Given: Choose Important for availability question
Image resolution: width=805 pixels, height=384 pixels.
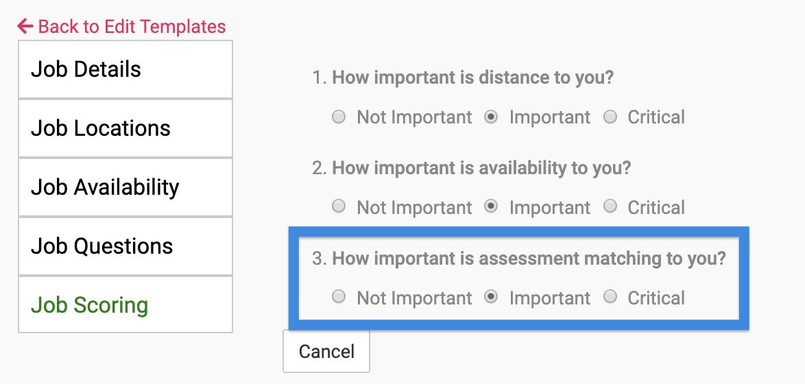Looking at the screenshot, I should tap(491, 206).
